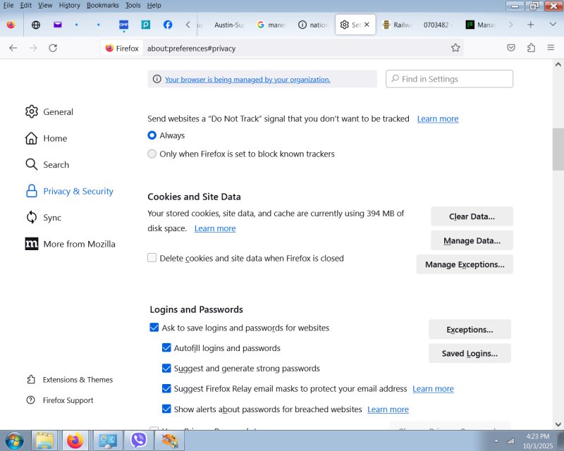
Task: Open browser managed by organization link
Action: pos(247,80)
